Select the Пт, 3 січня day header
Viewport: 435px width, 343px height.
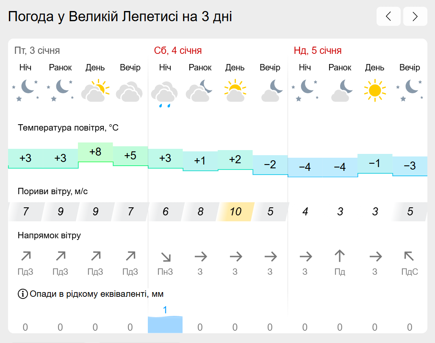point(37,50)
